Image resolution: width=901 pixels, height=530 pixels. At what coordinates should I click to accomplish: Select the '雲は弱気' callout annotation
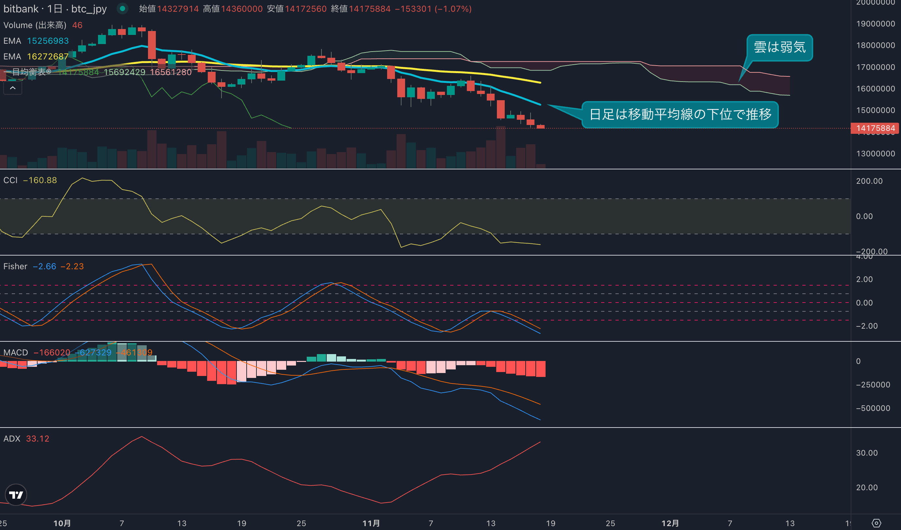(779, 48)
